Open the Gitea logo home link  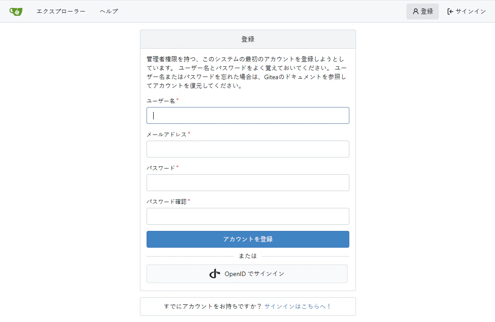click(16, 11)
